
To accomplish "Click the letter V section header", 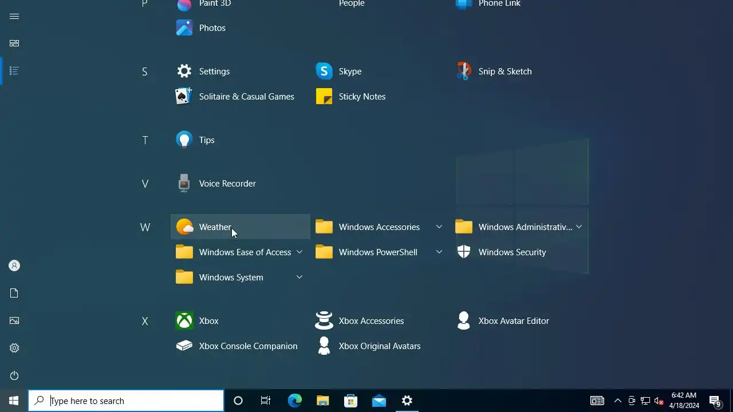I will point(145,184).
